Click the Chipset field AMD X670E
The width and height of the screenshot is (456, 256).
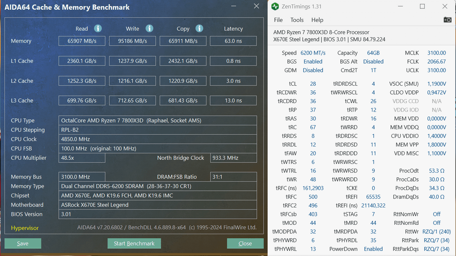157,196
